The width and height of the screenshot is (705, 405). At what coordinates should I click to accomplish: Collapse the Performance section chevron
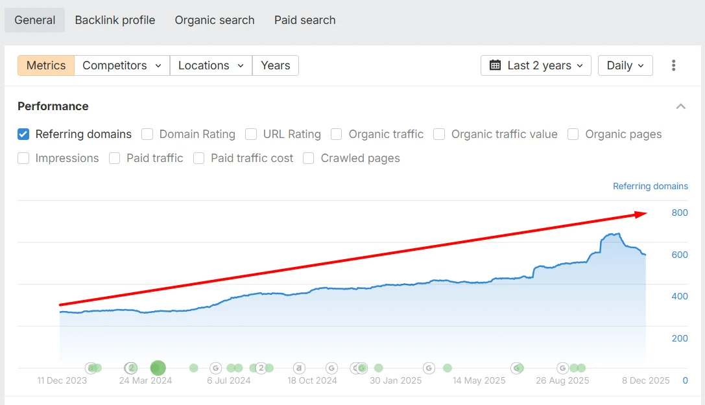click(680, 106)
